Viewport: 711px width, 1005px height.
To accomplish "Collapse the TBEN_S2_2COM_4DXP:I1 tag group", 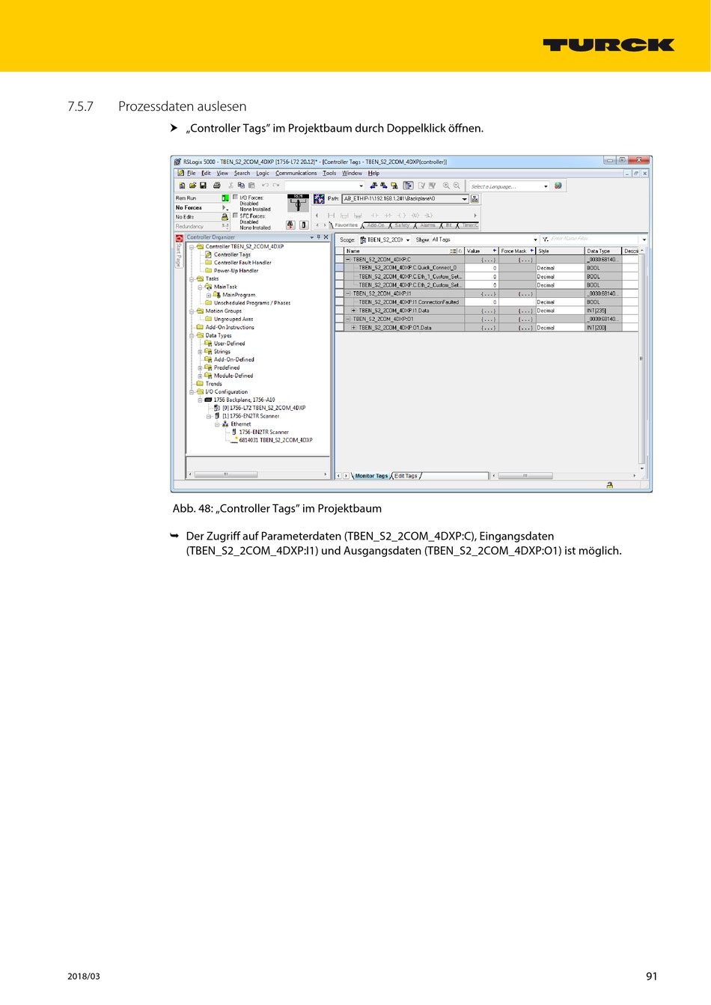I will point(348,293).
